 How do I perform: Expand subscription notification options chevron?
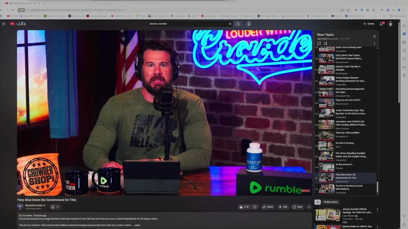(x=58, y=207)
